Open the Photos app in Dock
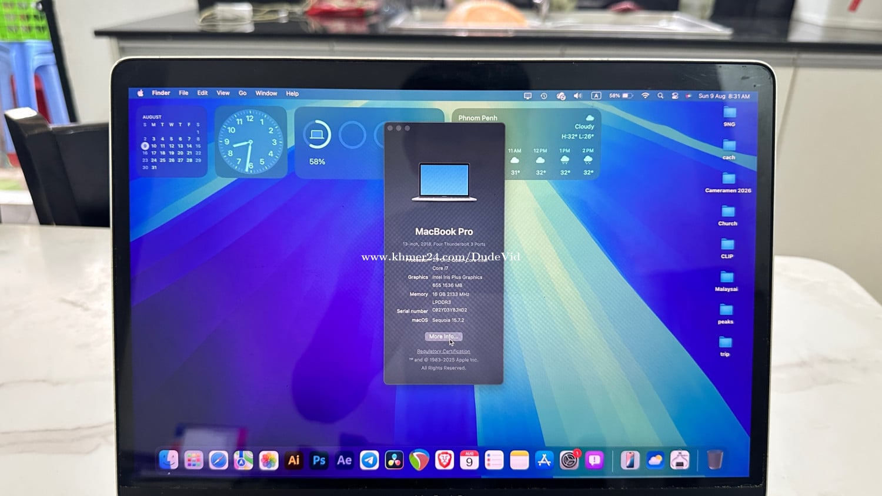Viewport: 882px width, 496px height. coord(269,460)
